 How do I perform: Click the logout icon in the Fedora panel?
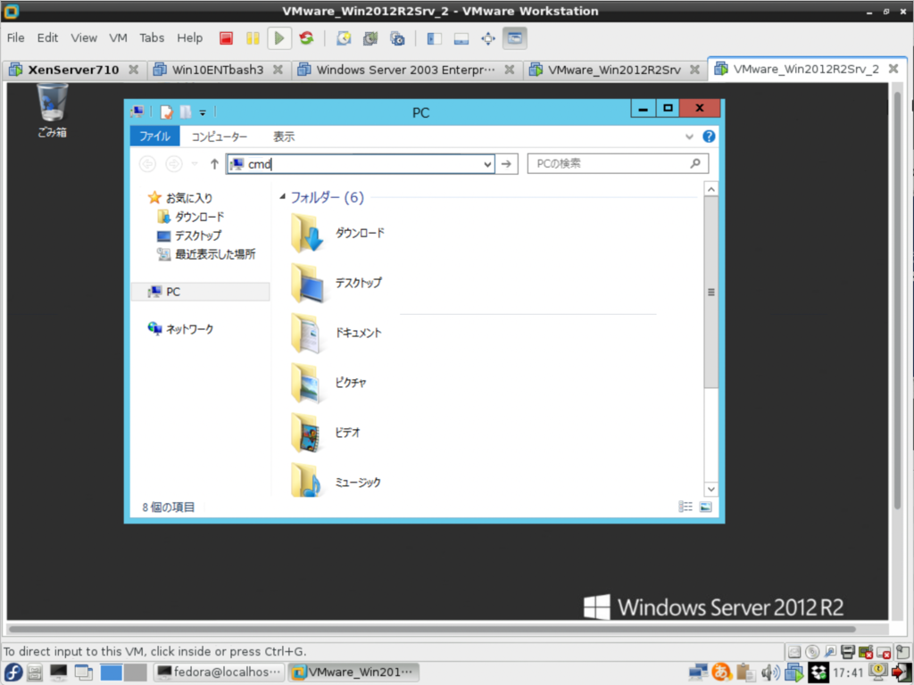(902, 673)
